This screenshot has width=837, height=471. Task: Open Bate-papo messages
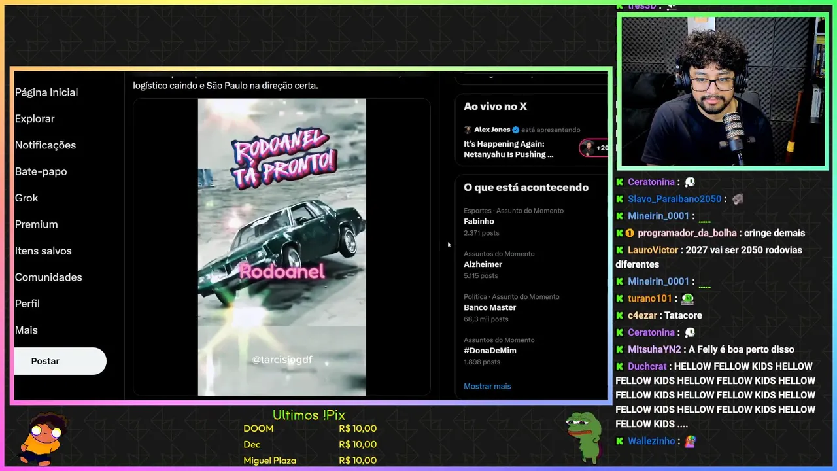[x=41, y=171]
